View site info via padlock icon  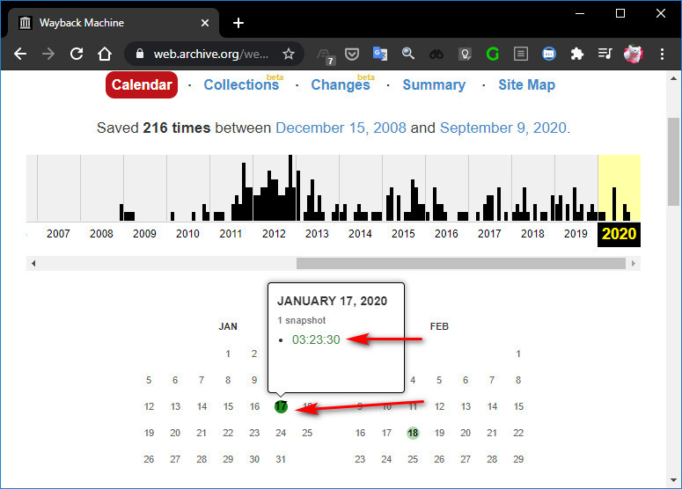point(140,54)
